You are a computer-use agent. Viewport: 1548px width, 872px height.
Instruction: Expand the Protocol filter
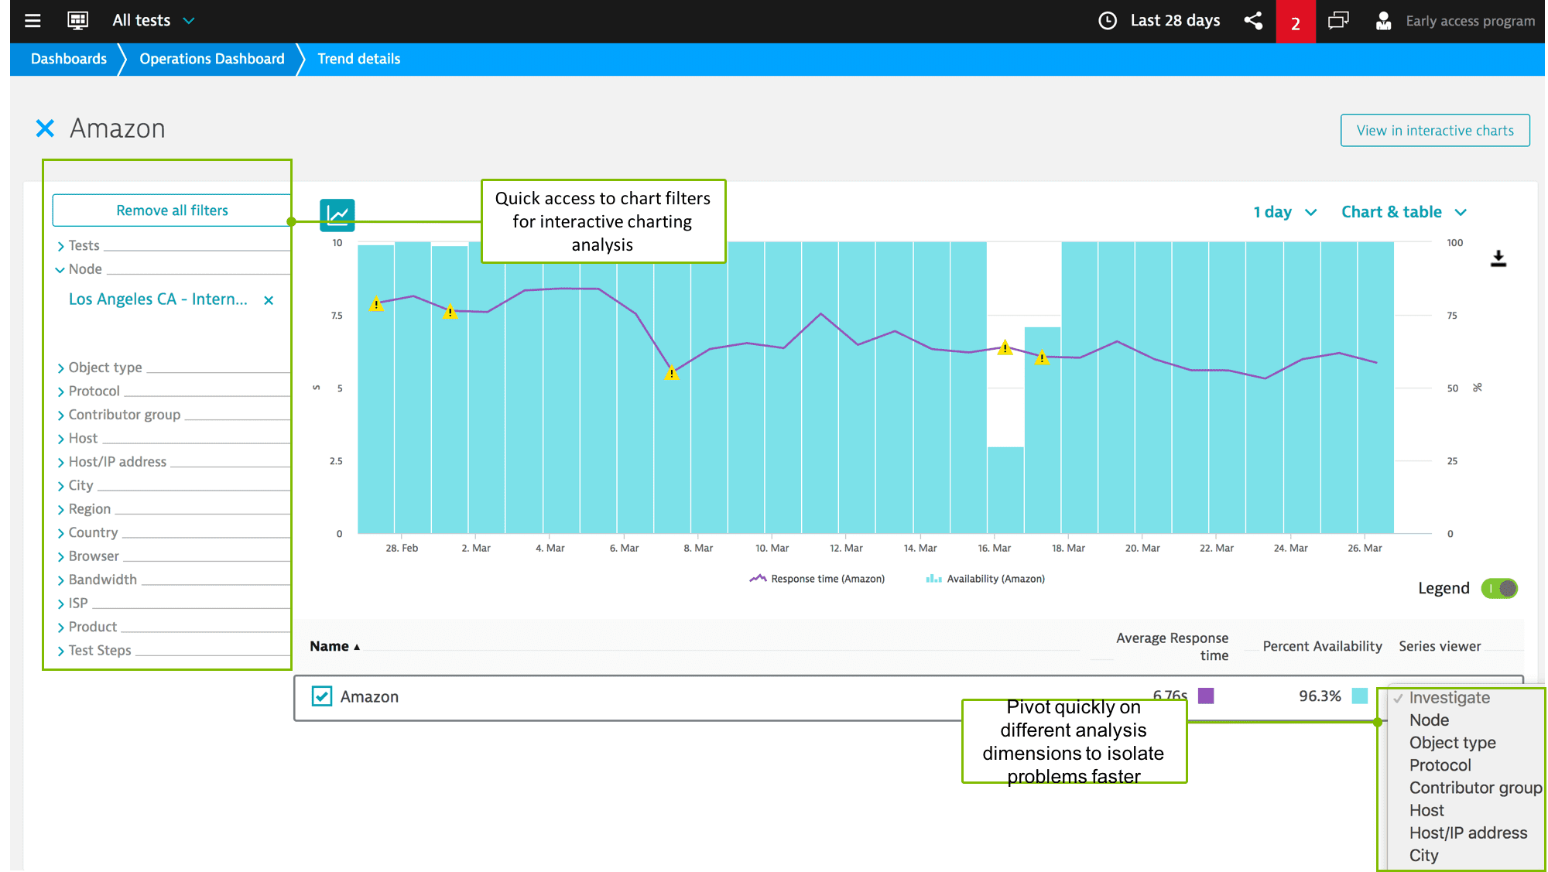tap(88, 392)
